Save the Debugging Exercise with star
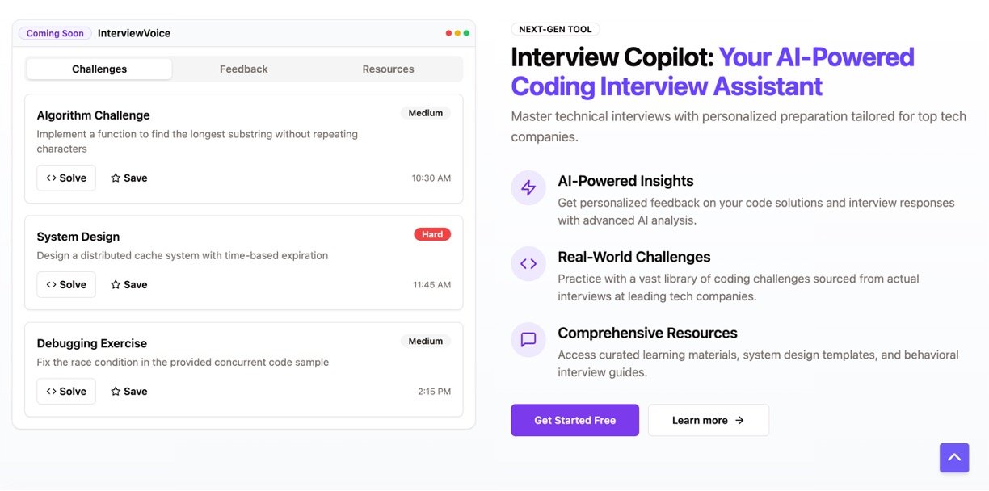Image resolution: width=989 pixels, height=491 pixels. 129,392
